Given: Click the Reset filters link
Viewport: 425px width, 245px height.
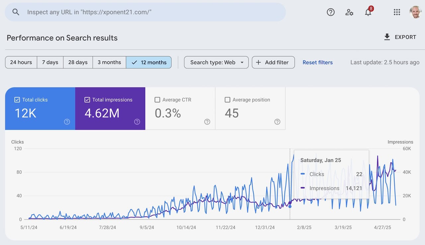Looking at the screenshot, I should [317, 62].
